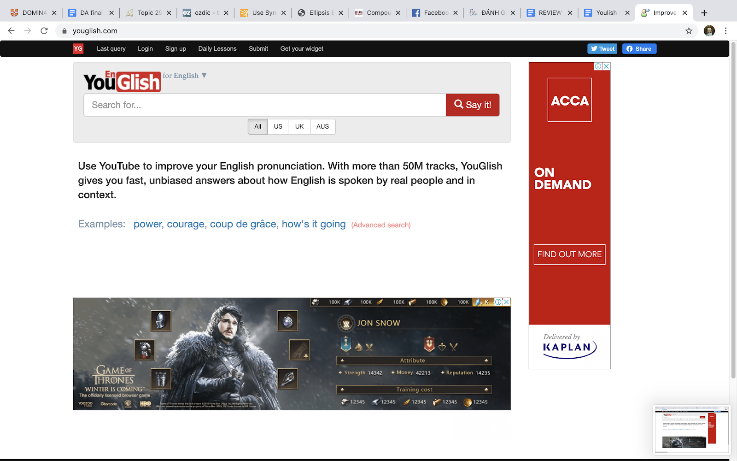Click FIND OUT MORE in ACCA ad
This screenshot has width=737, height=461.
pyautogui.click(x=569, y=254)
